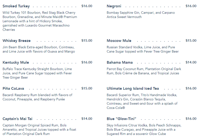Image resolution: width=202 pixels, height=138 pixels.
Task: Select the Bahama Mama item name
Action: [x=120, y=62]
